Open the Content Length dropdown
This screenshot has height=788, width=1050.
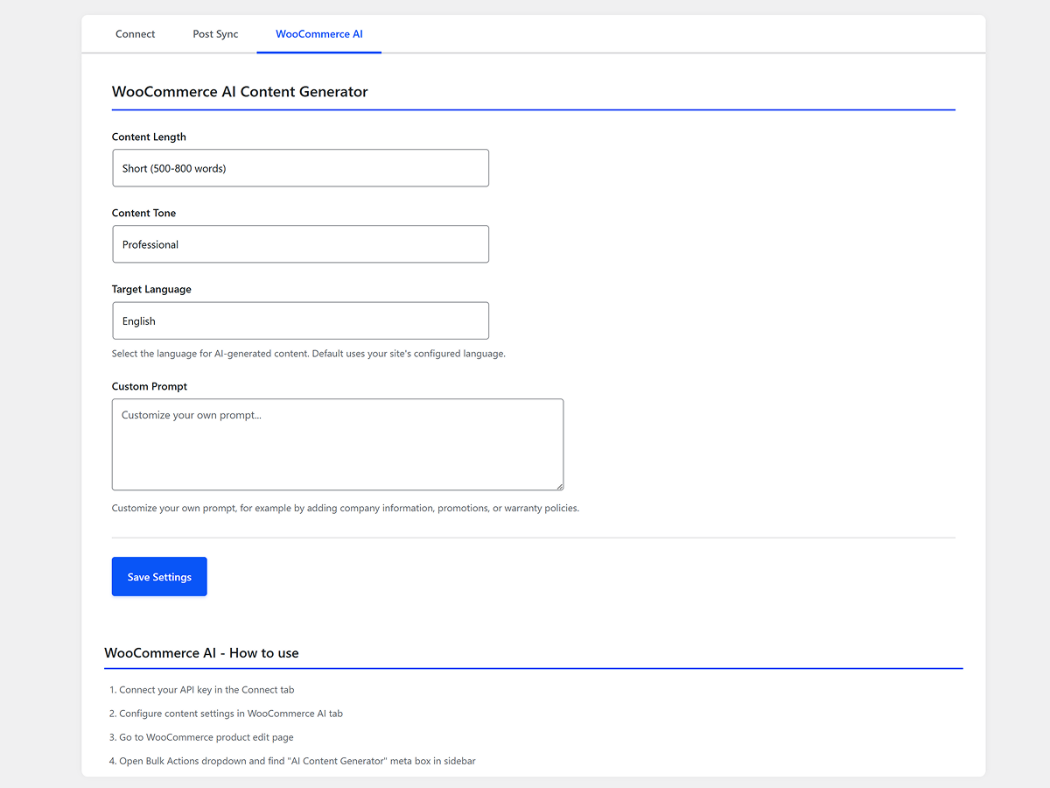(x=300, y=168)
